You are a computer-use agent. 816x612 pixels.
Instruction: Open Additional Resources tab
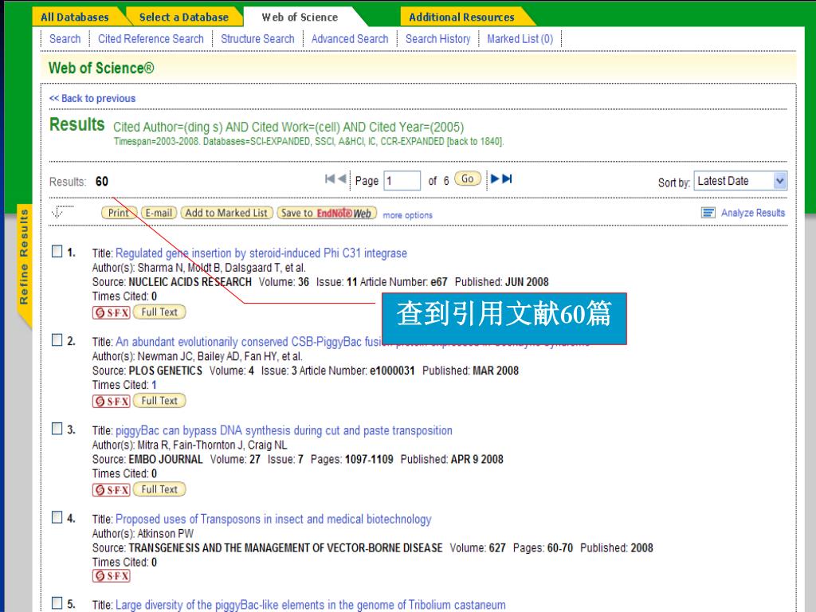pos(461,18)
